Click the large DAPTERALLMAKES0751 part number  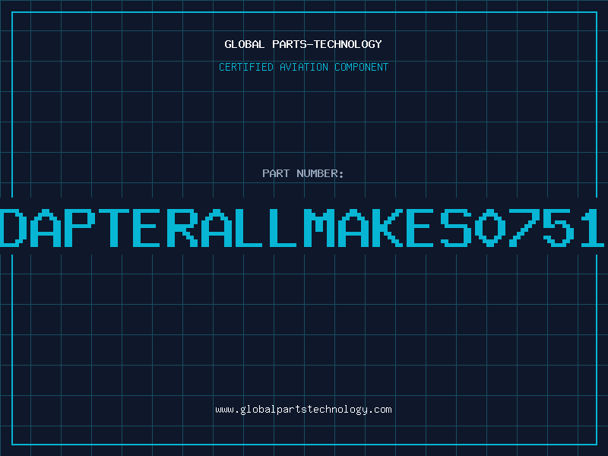click(x=302, y=227)
